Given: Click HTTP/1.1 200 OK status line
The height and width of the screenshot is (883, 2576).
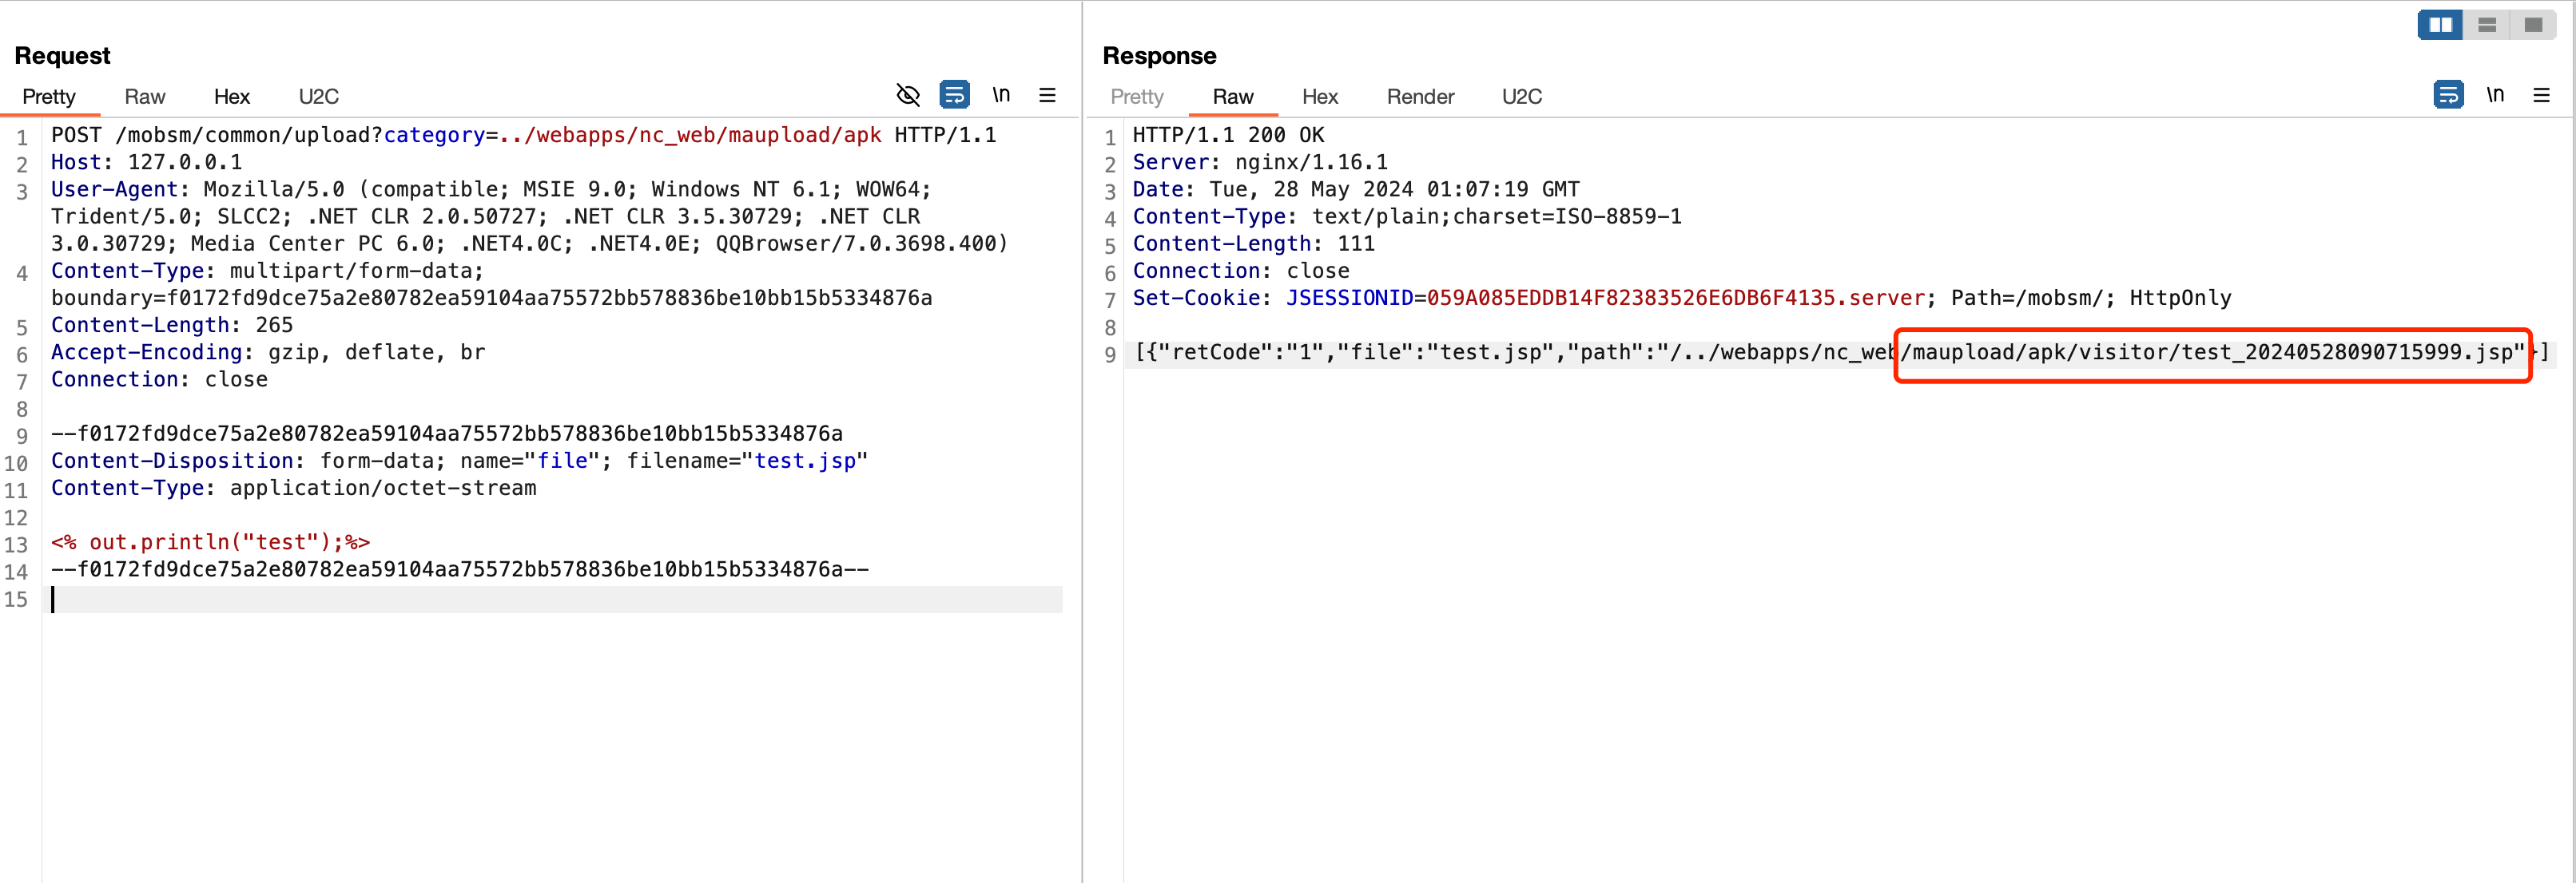Looking at the screenshot, I should coord(1228,135).
